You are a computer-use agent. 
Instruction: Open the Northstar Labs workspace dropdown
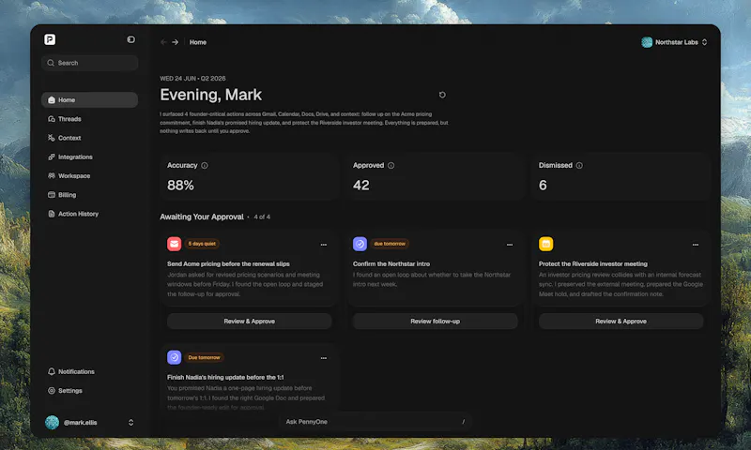tap(674, 42)
